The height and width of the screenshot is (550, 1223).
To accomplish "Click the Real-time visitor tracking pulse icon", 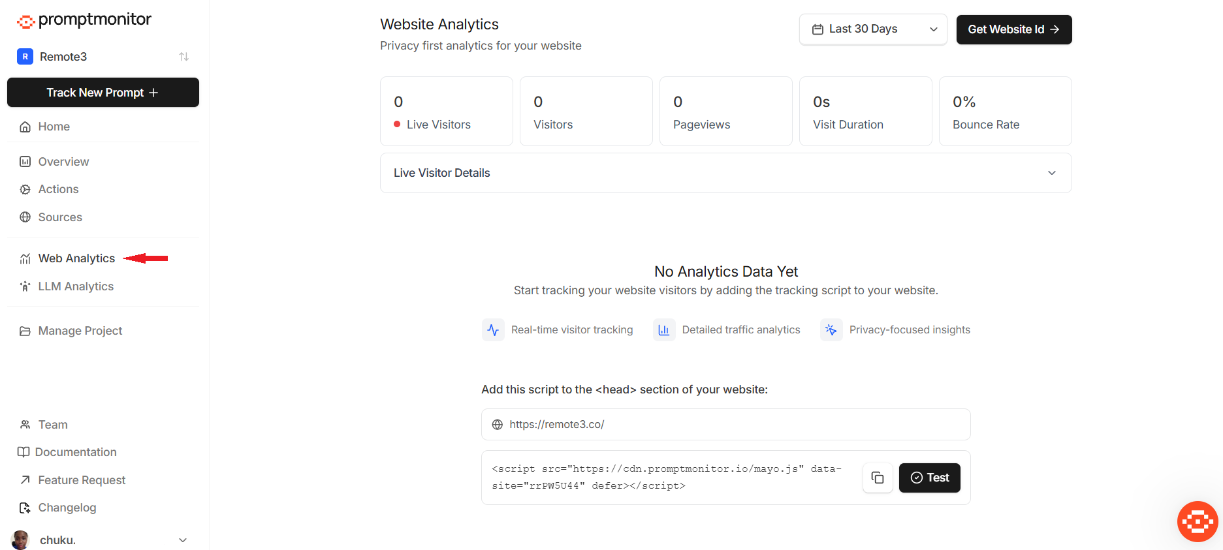I will 493,330.
